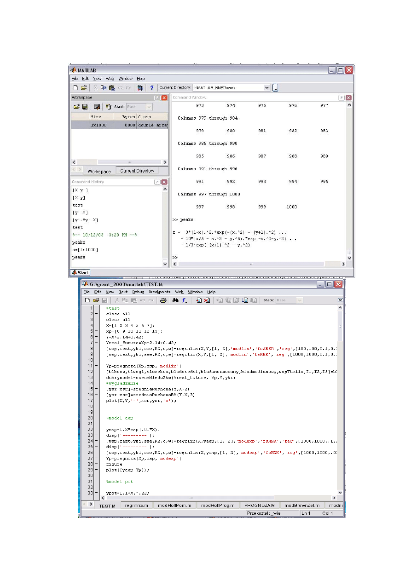The width and height of the screenshot is (411, 581).
Task: Open the Stack dropdown in Workspace panel
Action: (139, 107)
